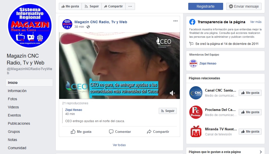Click the public globe privacy icon
269x154 pixels.
tap(88, 27)
